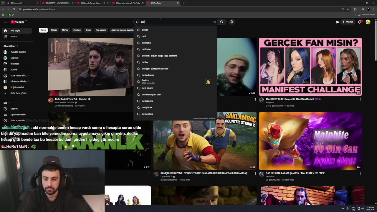
Task: Open the notifications bell
Action: [x=360, y=22]
